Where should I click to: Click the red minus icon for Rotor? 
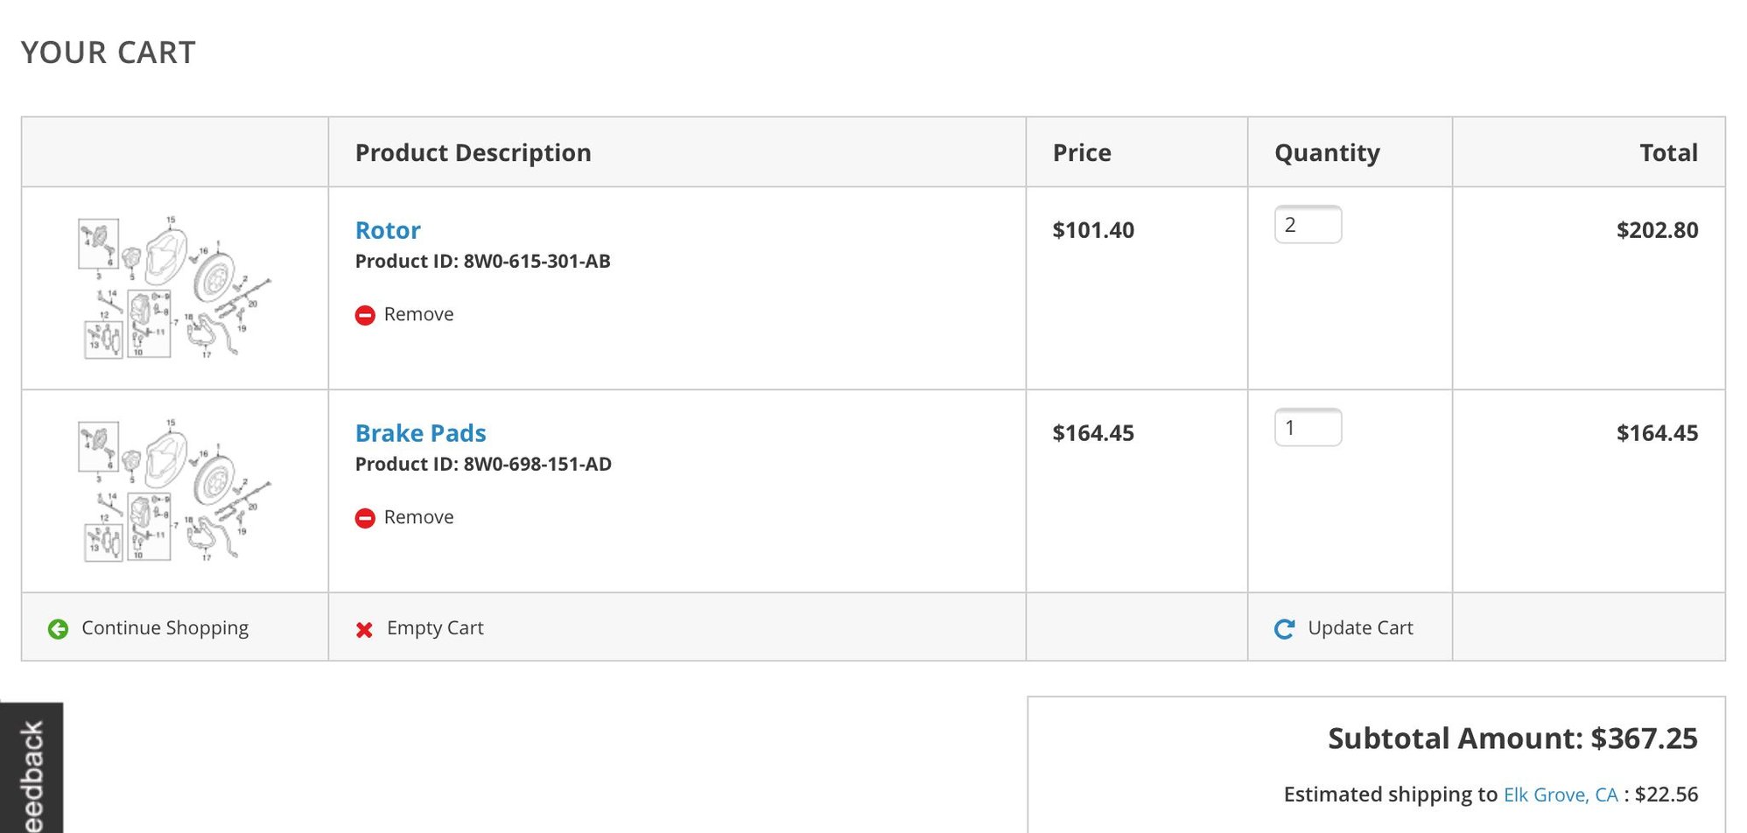click(x=365, y=315)
